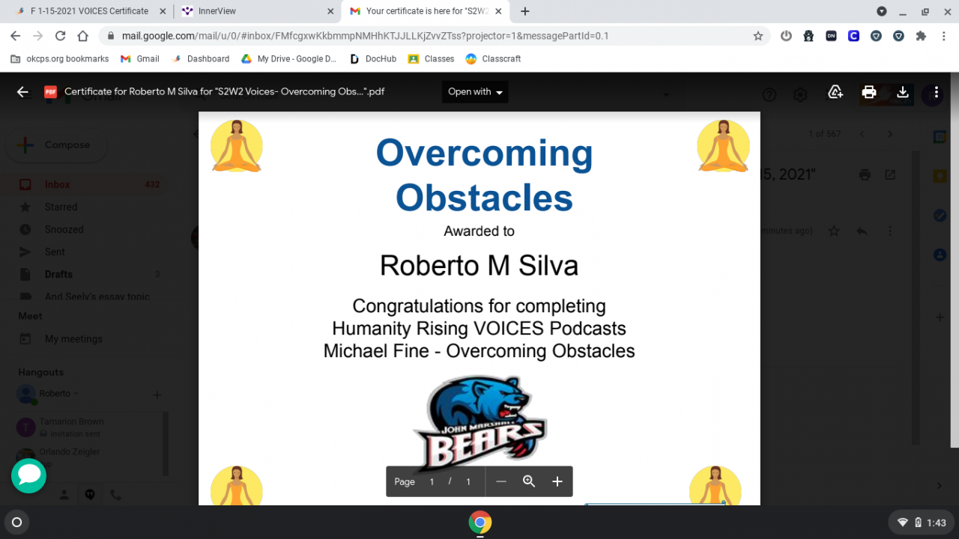Download the certificate PDF
Image resolution: width=959 pixels, height=539 pixels.
point(903,92)
